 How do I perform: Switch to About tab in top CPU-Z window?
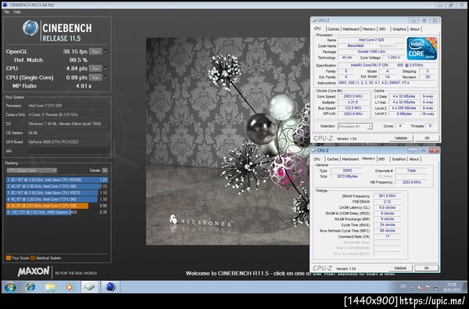click(x=414, y=29)
